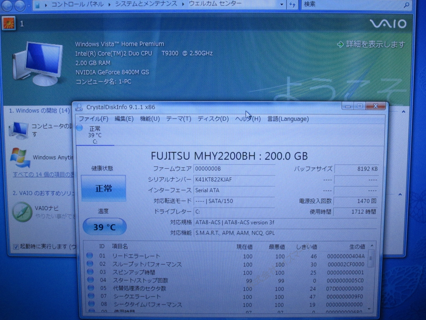Screen dimensions: 426x320
Task: Select the C: drive status indicator icon
Action: click(80, 128)
